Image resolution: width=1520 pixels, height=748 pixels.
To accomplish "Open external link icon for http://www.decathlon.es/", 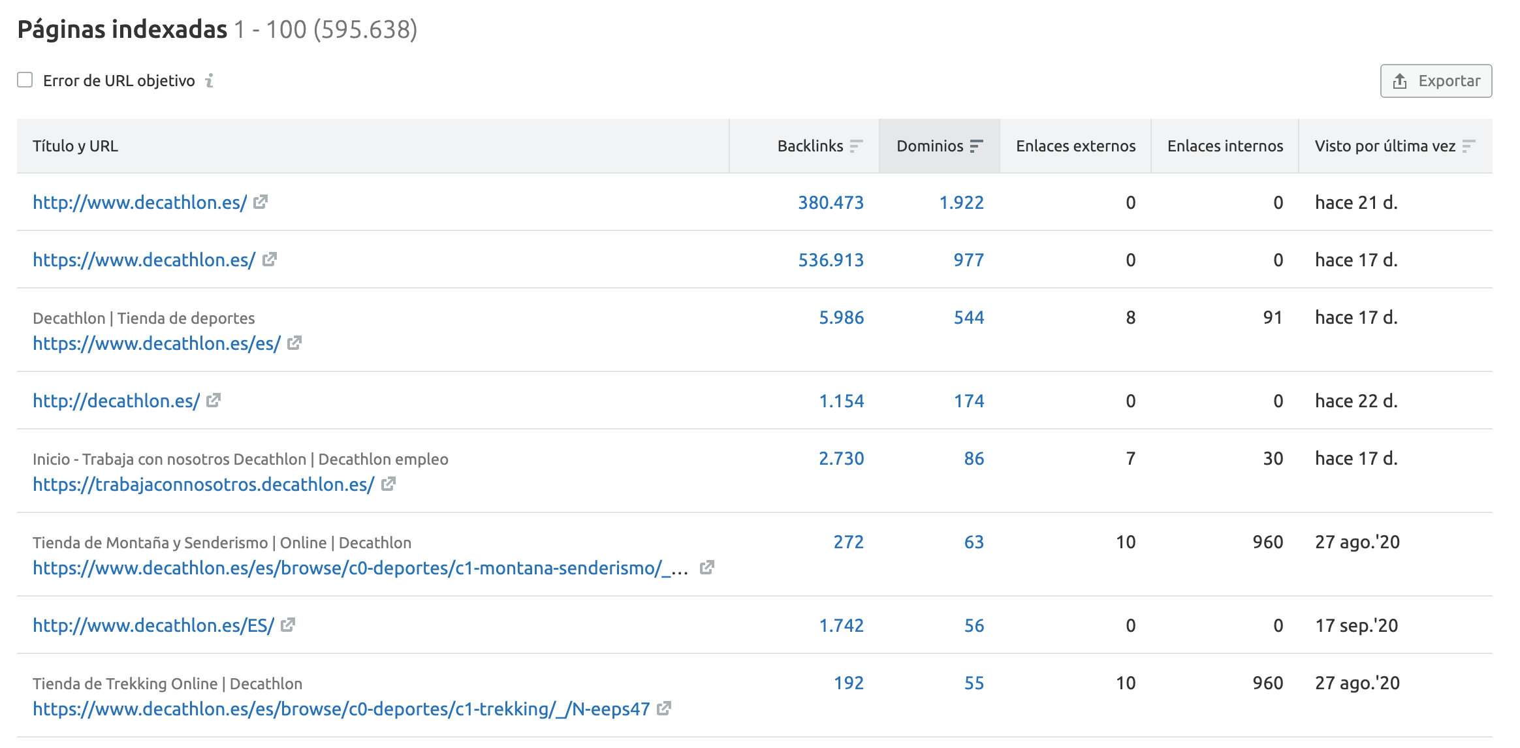I will [261, 202].
